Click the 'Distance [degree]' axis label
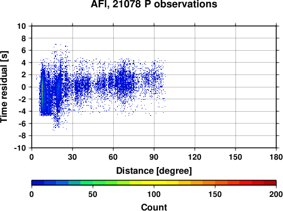 click(154, 171)
